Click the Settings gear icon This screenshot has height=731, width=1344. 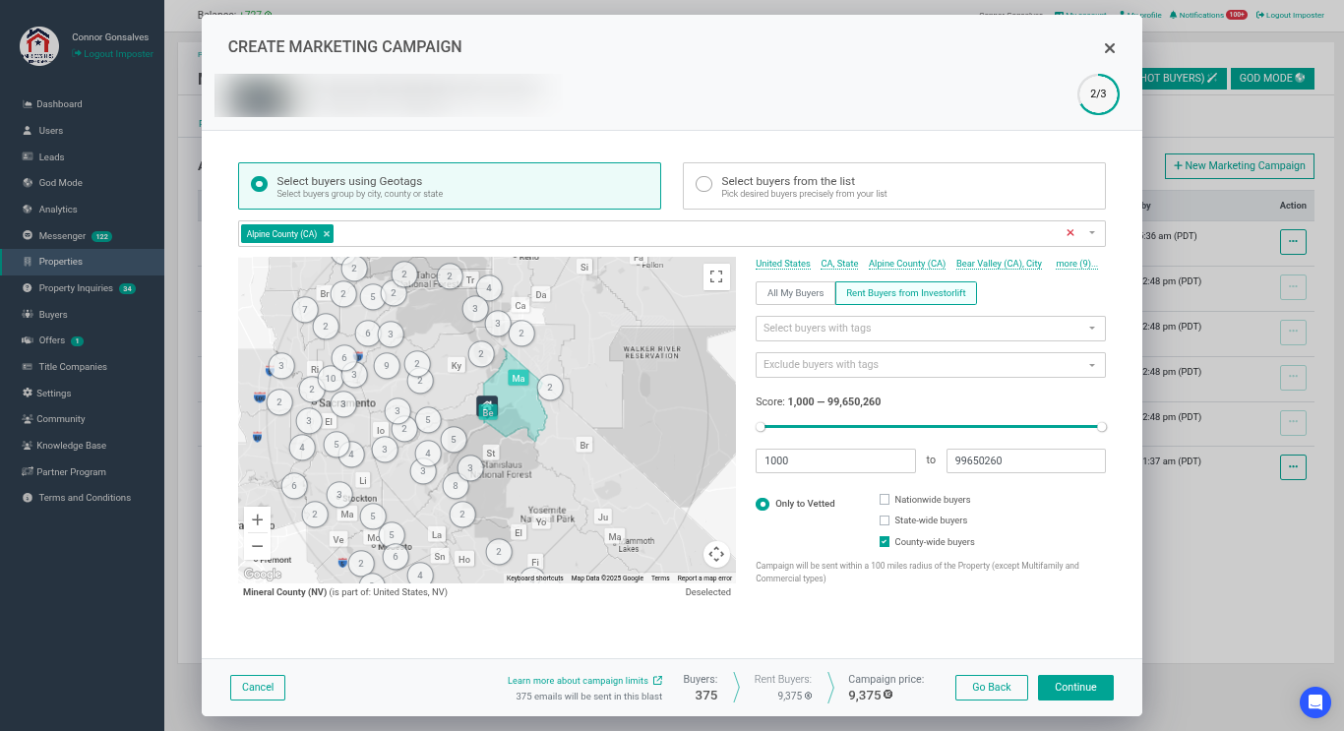(28, 394)
